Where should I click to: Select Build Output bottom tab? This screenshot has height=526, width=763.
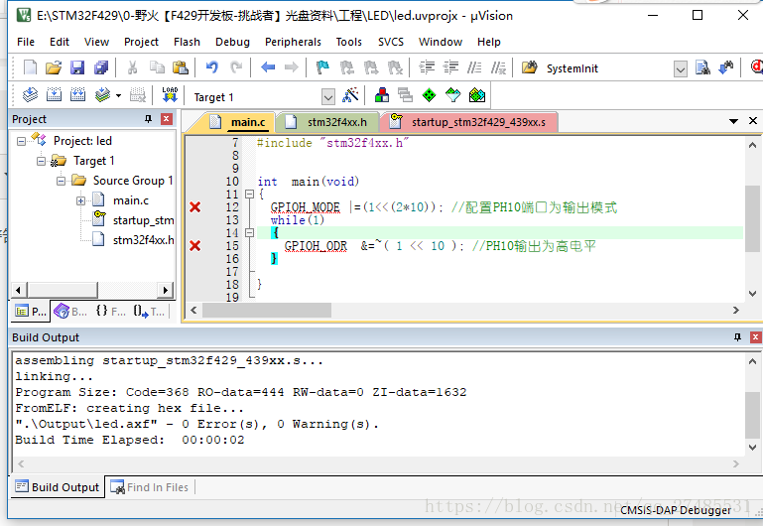[57, 487]
